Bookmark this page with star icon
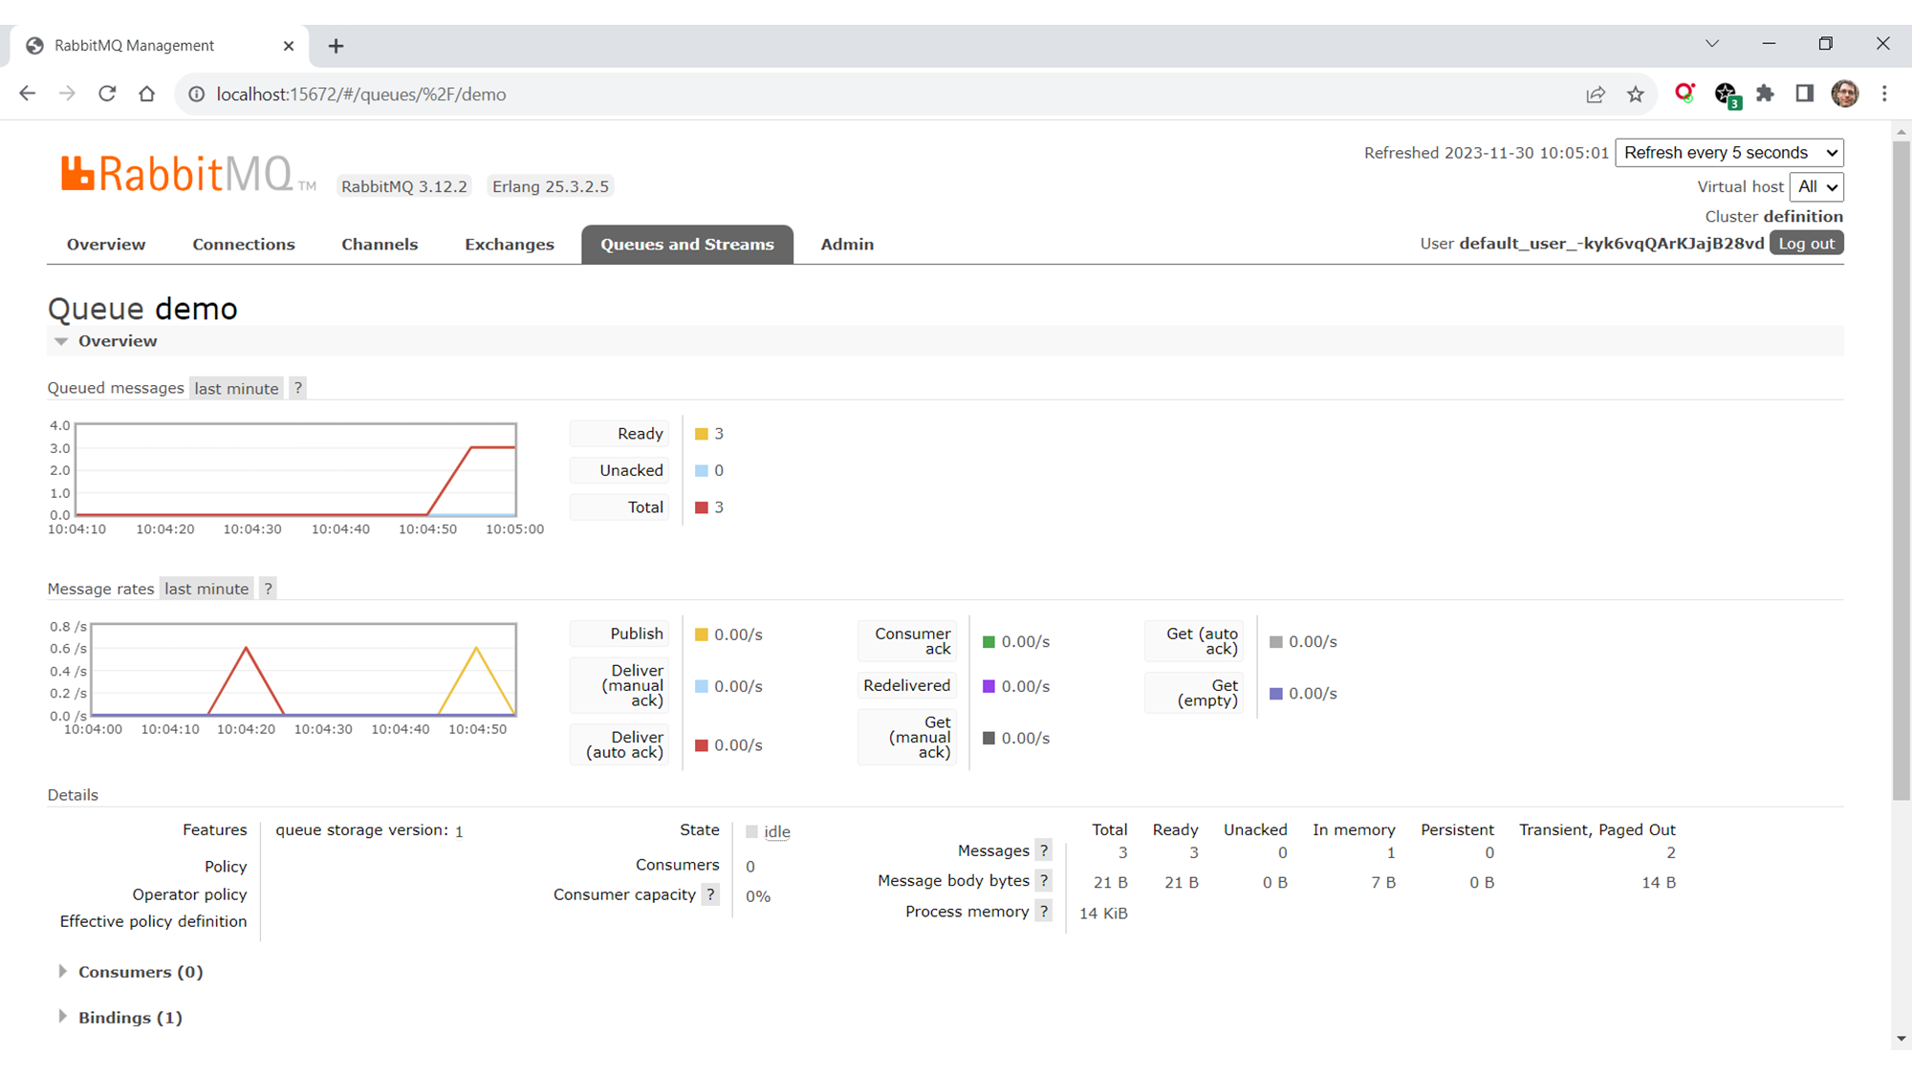1912x1075 pixels. (x=1636, y=94)
